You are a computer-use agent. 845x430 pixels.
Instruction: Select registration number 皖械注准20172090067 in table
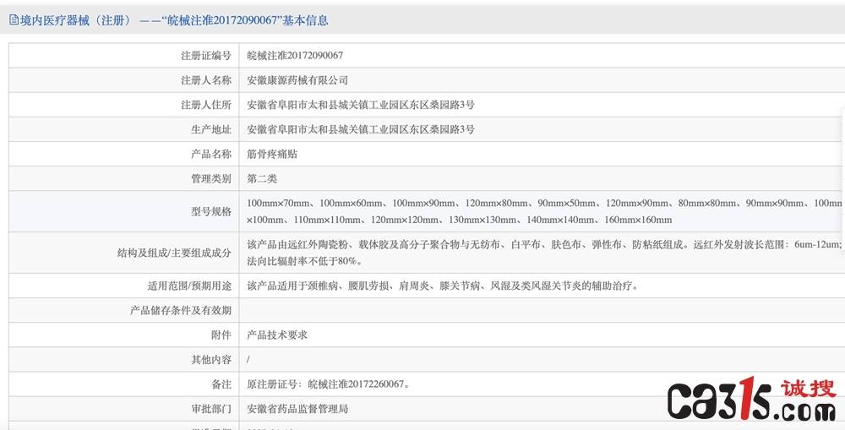[294, 56]
